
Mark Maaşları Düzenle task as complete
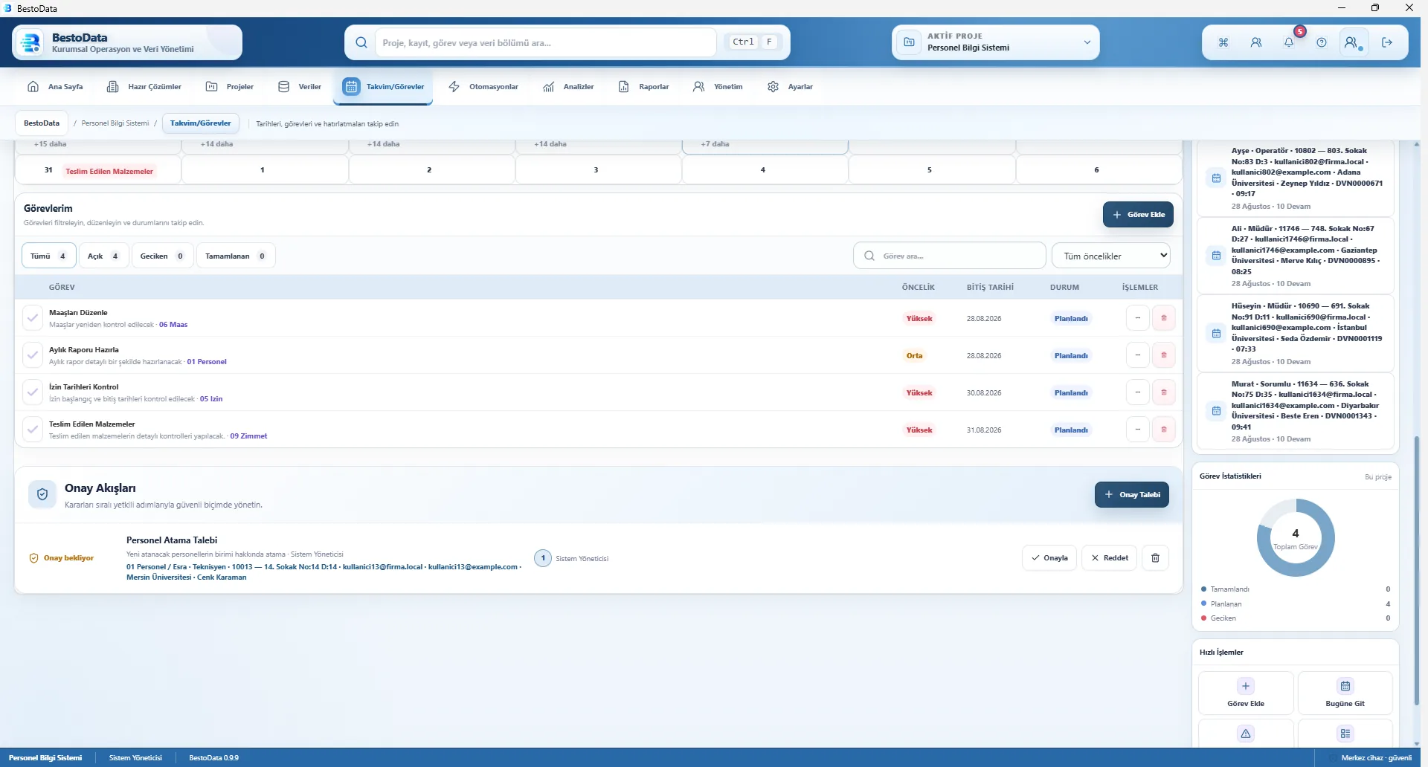pos(33,318)
